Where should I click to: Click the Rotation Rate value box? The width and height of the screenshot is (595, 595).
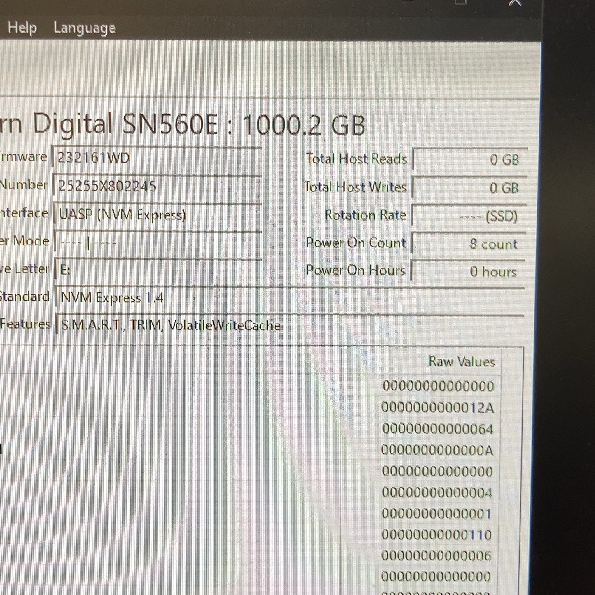click(469, 216)
